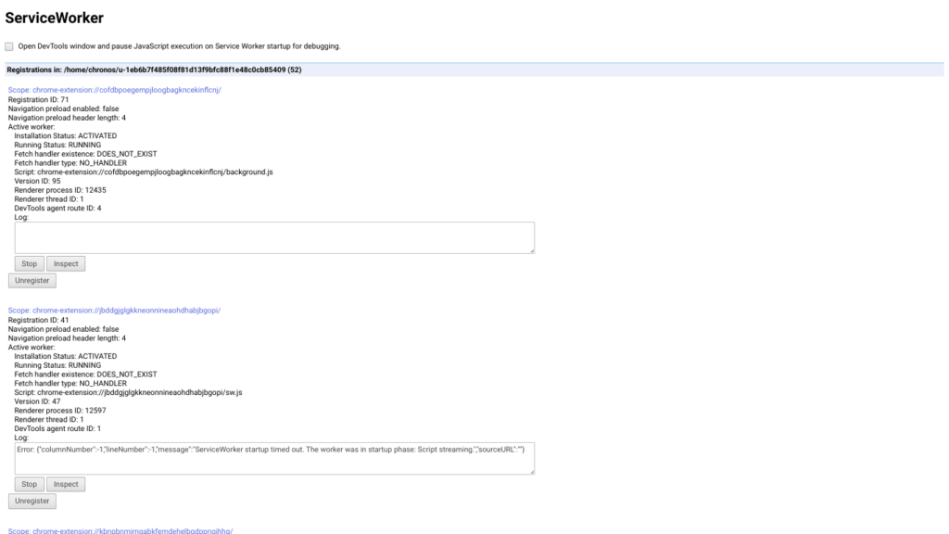Click the background.js script path text
The height and width of the screenshot is (534, 949).
[x=144, y=172]
